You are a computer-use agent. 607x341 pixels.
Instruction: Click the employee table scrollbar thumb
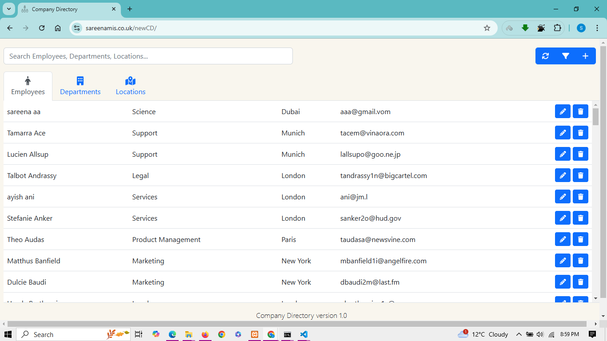[x=596, y=117]
